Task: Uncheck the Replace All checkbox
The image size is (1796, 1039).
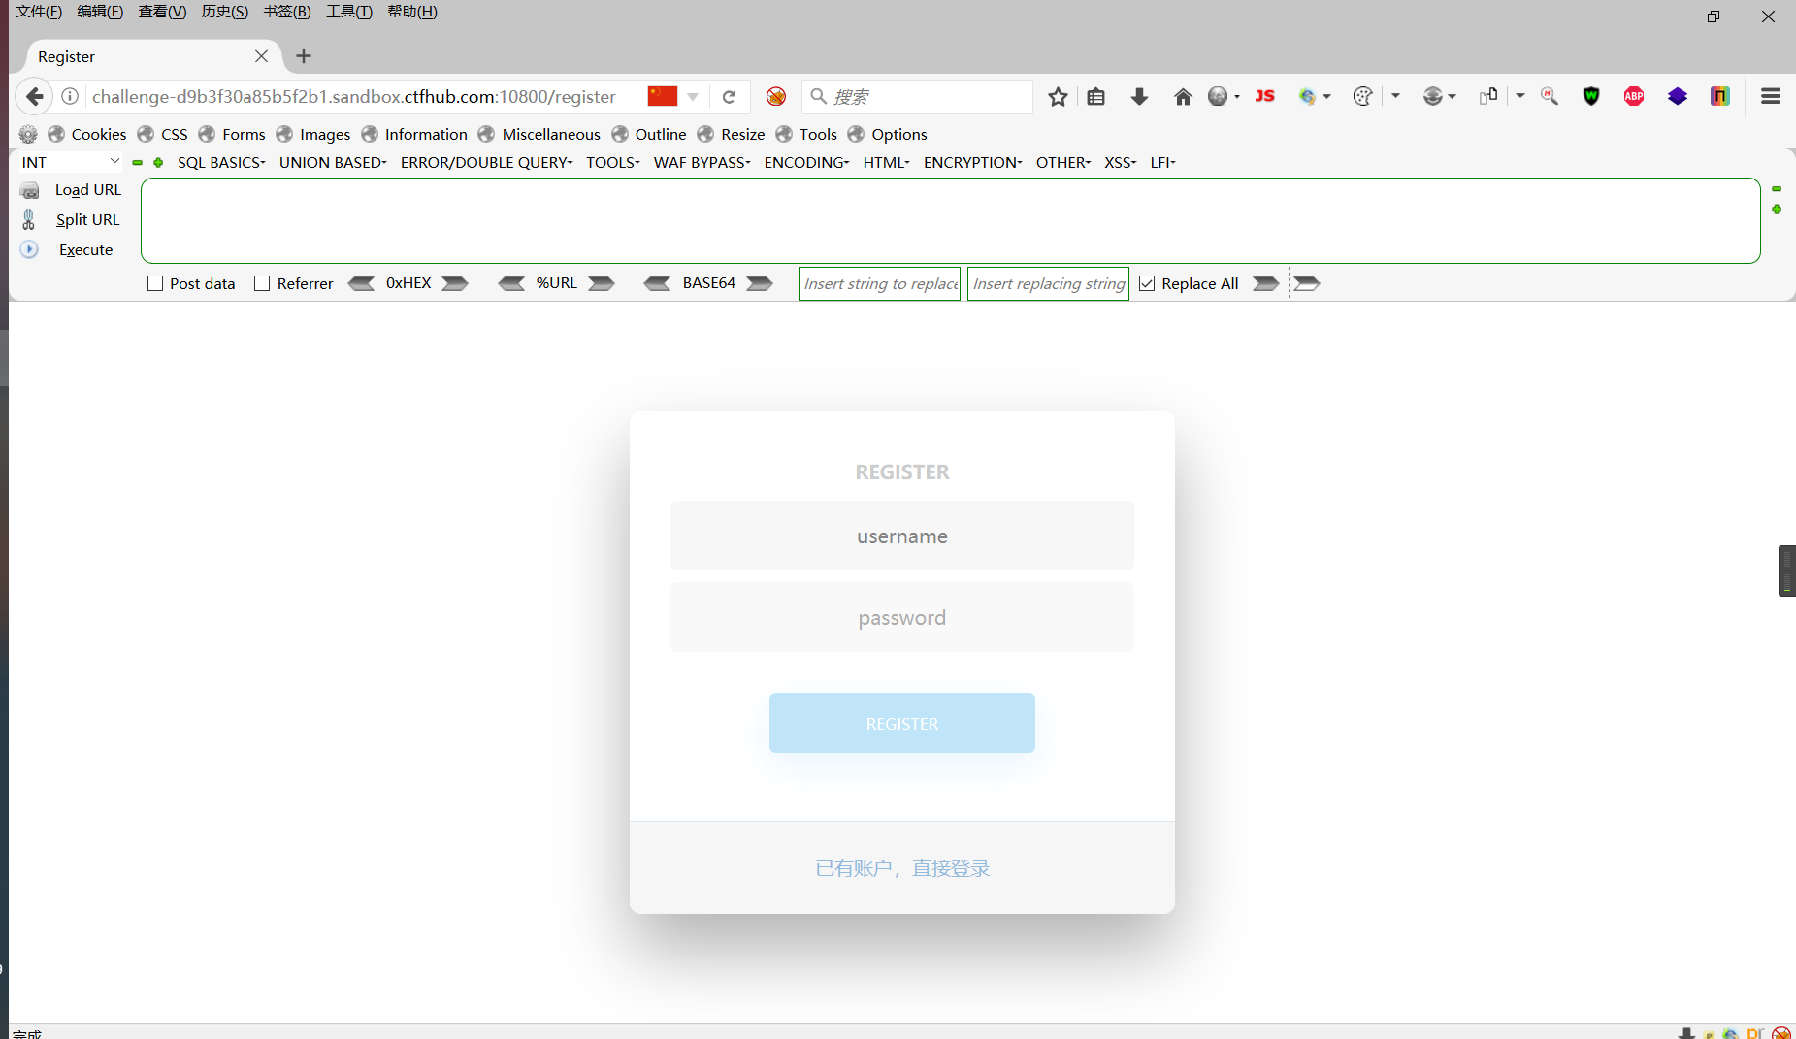Action: tap(1147, 283)
